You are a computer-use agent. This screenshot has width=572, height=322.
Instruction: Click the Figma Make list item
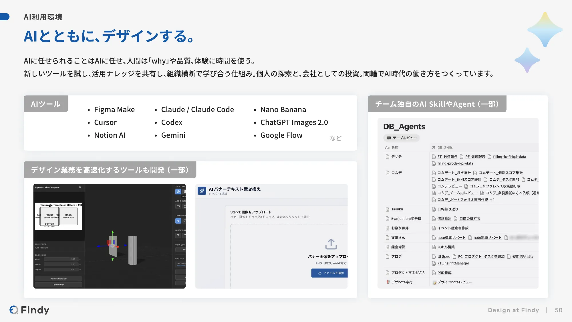(x=114, y=110)
